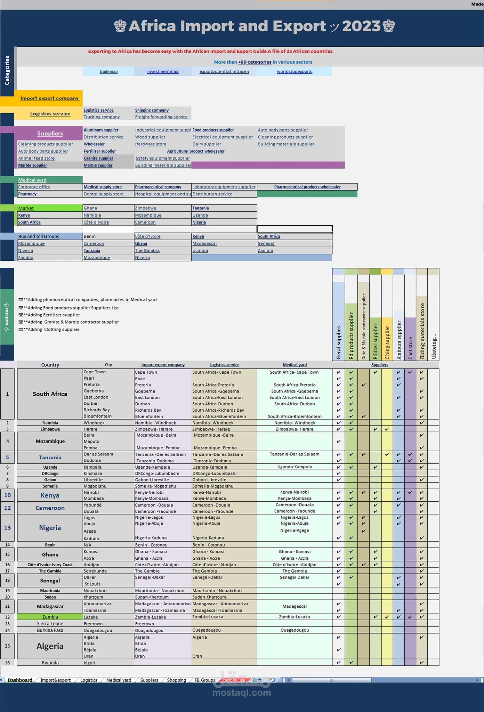Click the Animal feed store link

click(36, 158)
